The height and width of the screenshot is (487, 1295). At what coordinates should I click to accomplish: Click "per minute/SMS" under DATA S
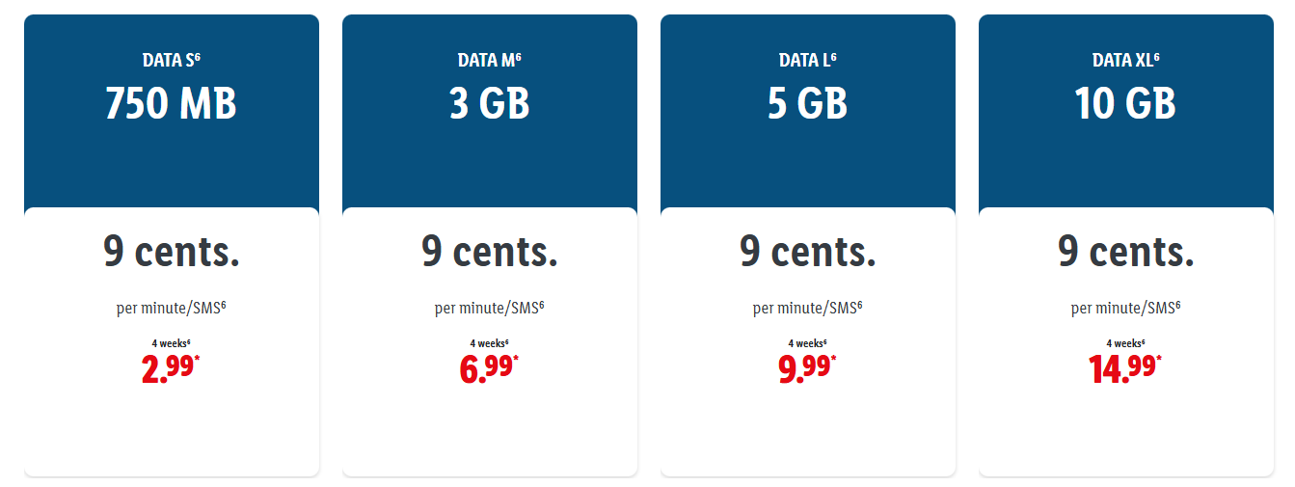pyautogui.click(x=171, y=309)
